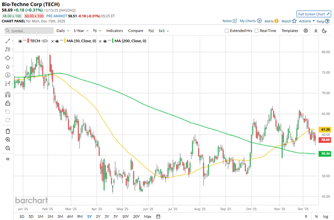Select the 1Y time range
This screenshot has width=334, height=220.
[89, 216]
